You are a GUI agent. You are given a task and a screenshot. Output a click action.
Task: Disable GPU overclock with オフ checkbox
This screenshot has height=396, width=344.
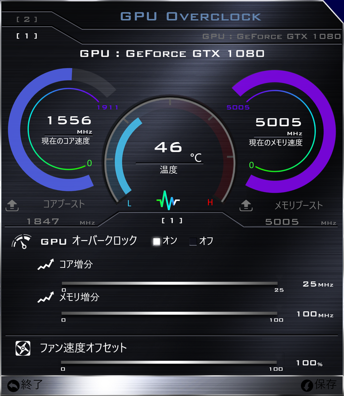(193, 242)
